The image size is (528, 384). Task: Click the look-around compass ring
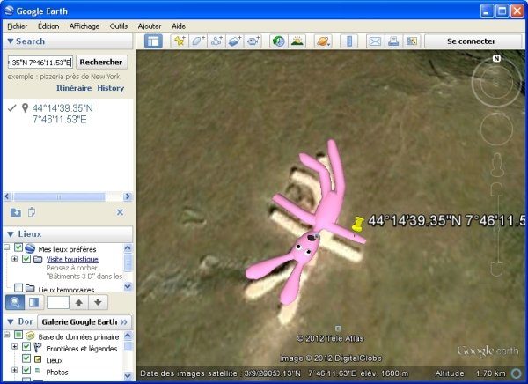click(496, 82)
